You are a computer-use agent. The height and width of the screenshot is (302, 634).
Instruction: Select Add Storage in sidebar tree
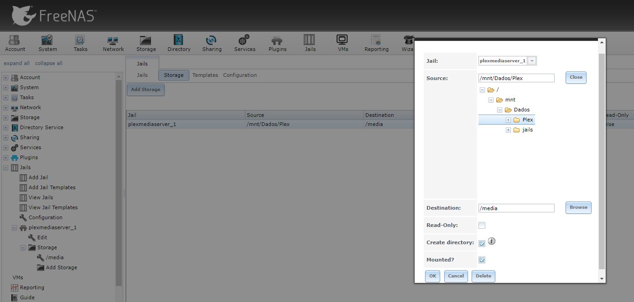(61, 267)
